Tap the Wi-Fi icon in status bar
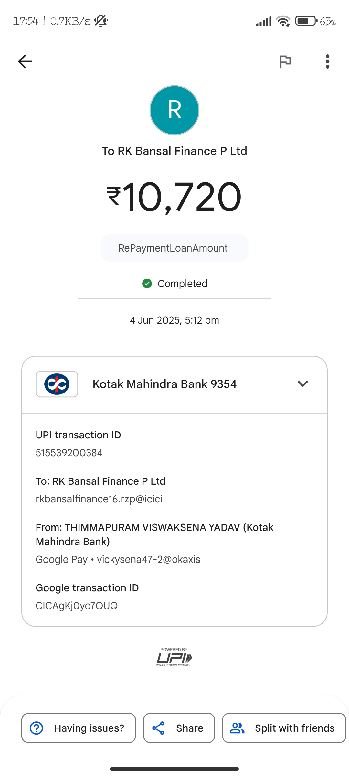Image resolution: width=349 pixels, height=776 pixels. 283,21
